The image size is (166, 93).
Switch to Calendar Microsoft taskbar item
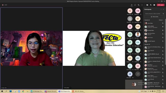(51, 91)
